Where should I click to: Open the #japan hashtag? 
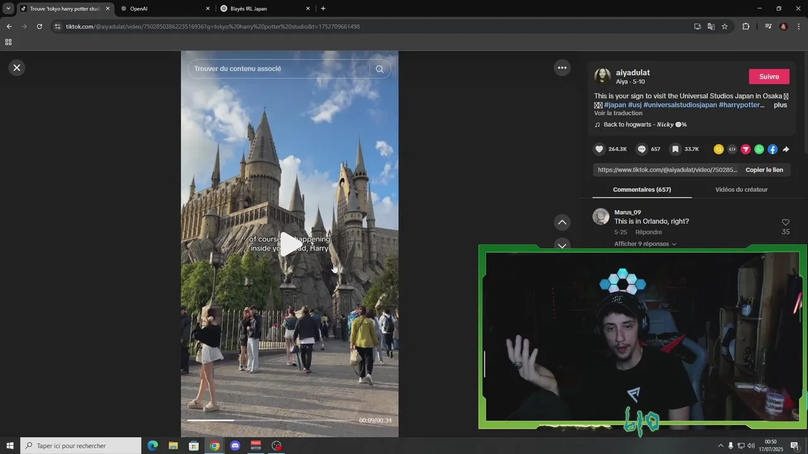pos(615,105)
